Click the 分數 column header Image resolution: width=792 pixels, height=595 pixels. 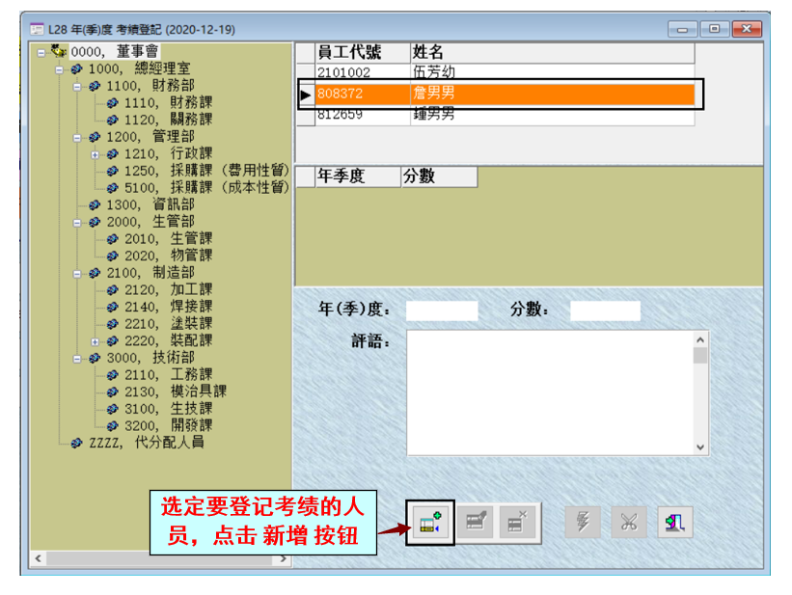pyautogui.click(x=439, y=176)
